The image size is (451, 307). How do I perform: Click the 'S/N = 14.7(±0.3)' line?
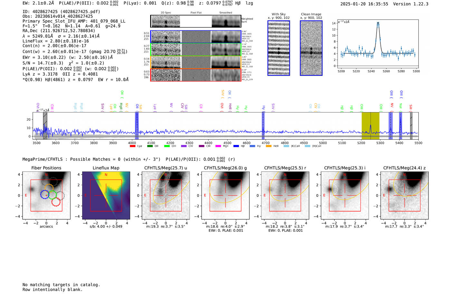coord(43,63)
